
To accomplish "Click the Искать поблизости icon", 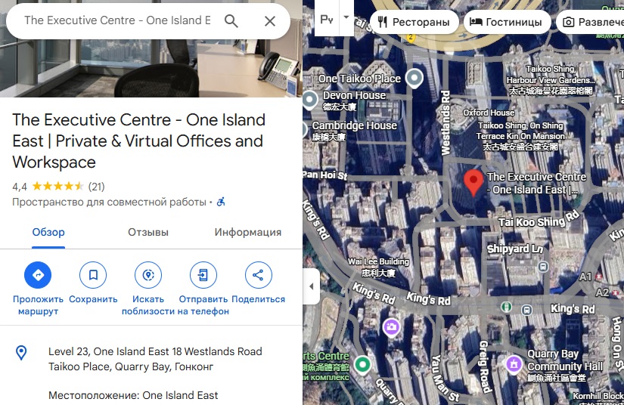I will pos(148,274).
